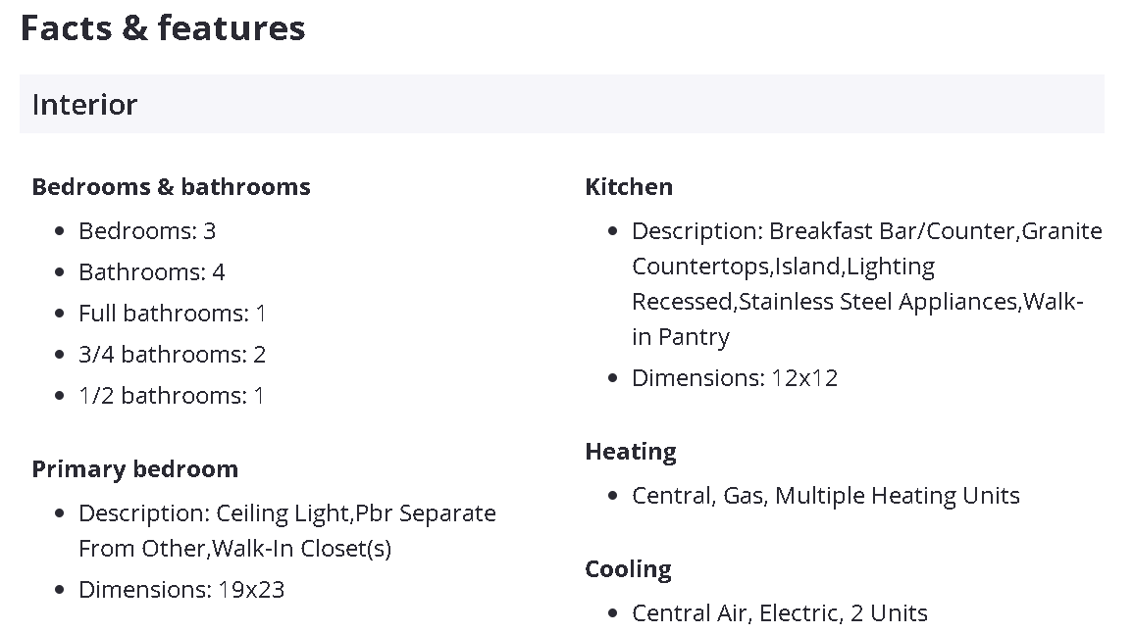Select the 1/2 bathrooms: 1 item
Viewport: 1134px width, 633px height.
[x=172, y=396]
